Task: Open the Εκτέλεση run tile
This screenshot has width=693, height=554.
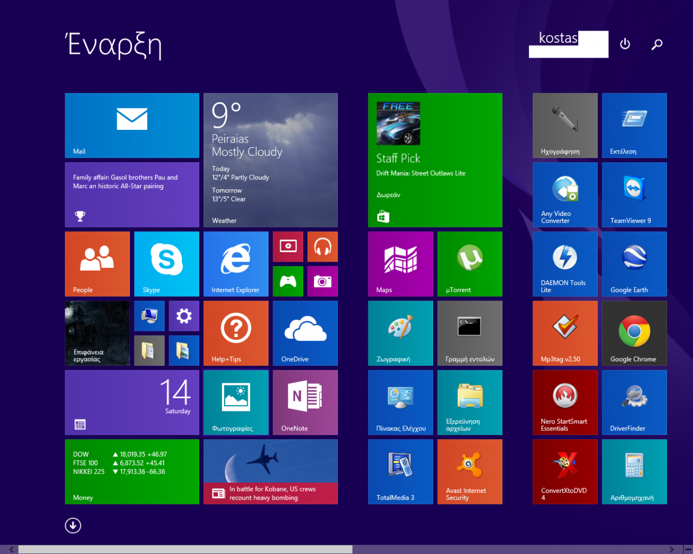Action: tap(634, 125)
